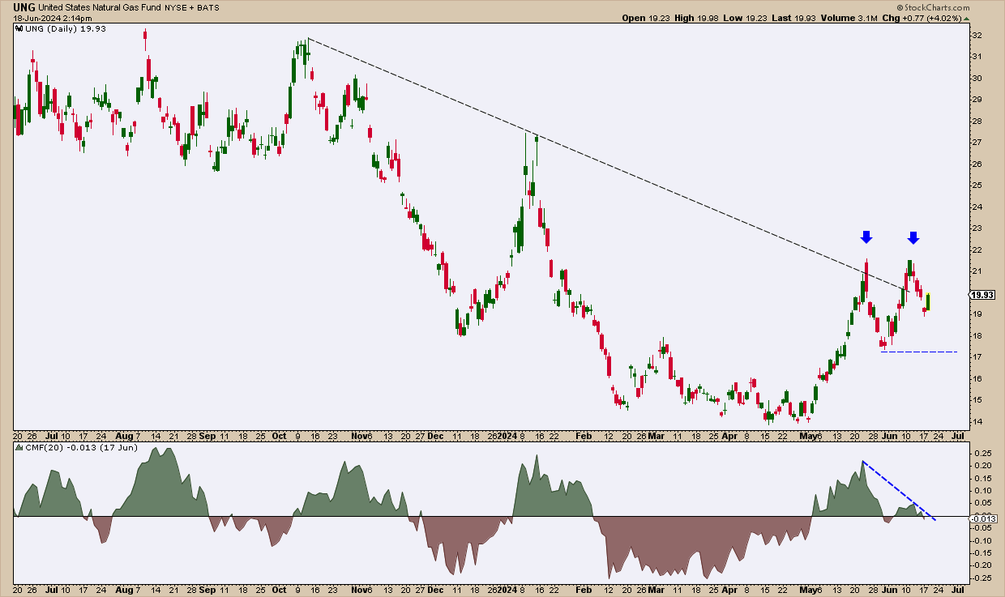This screenshot has width=1005, height=597.
Task: Select the -0.013 CMF value tag
Action: tap(983, 517)
